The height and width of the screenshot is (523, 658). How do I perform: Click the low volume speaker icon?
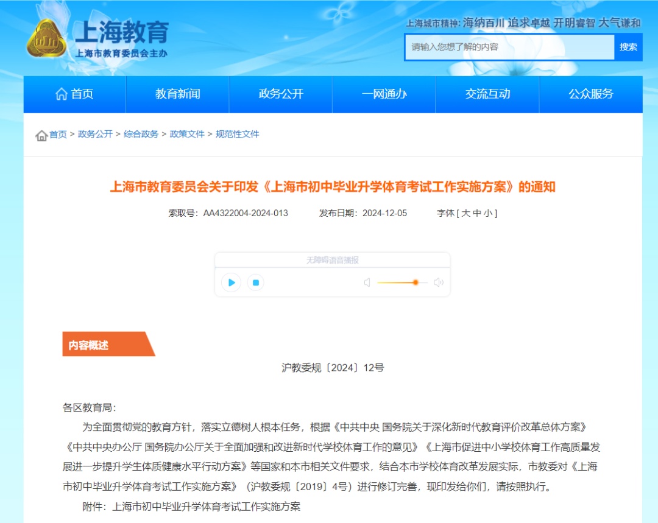pyautogui.click(x=367, y=283)
